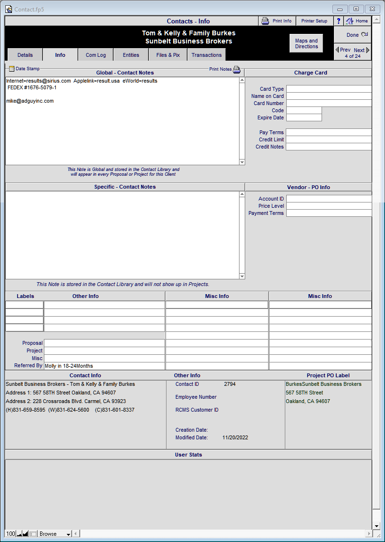The image size is (385, 542).
Task: Click the mike@adguyinc.com note text
Action: 30,101
